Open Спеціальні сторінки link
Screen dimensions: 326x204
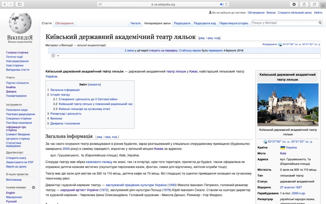(19, 118)
